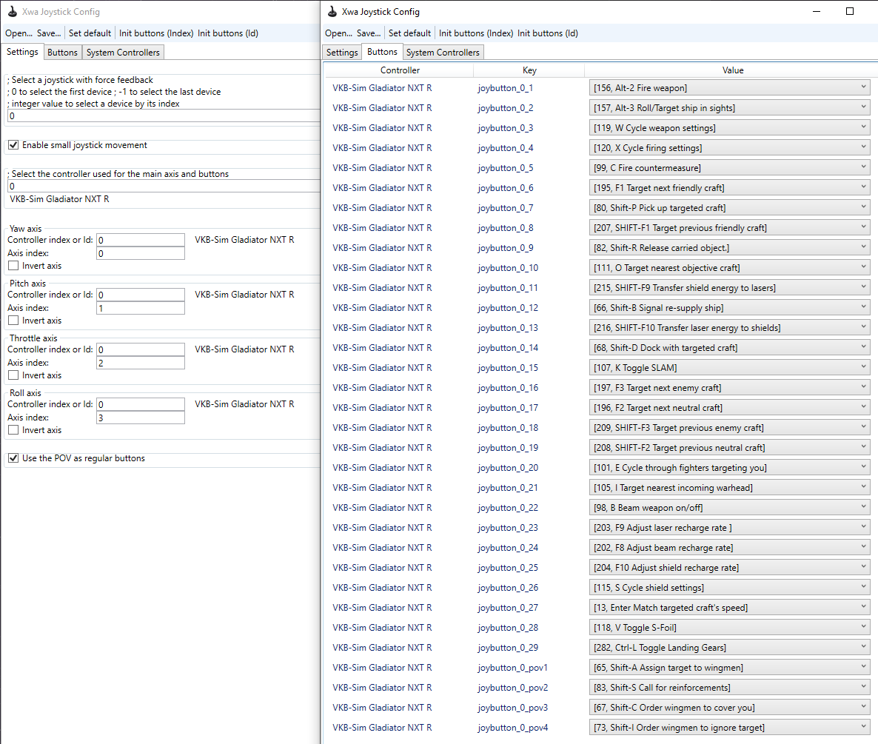Switch to the Buttons tab in left window
This screenshot has width=878, height=744.
point(62,52)
